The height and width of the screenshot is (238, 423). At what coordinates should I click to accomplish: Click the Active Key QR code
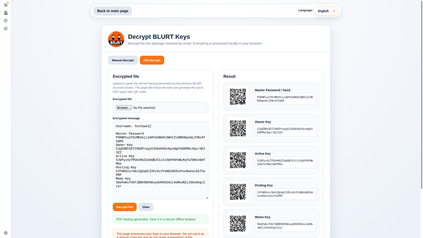pyautogui.click(x=237, y=160)
